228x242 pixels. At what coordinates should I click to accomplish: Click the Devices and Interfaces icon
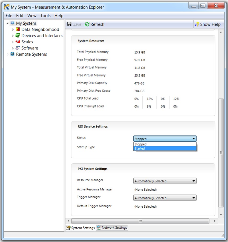[x=18, y=36]
